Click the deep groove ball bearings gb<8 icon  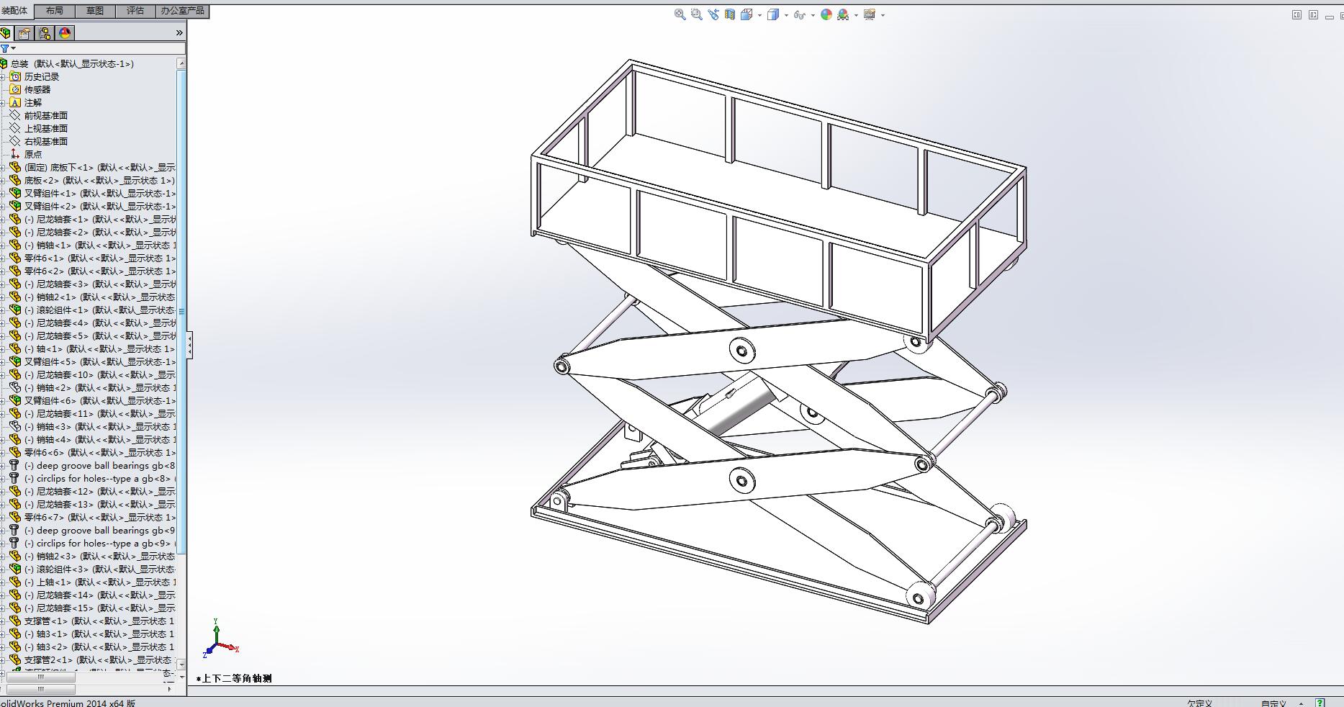[14, 465]
